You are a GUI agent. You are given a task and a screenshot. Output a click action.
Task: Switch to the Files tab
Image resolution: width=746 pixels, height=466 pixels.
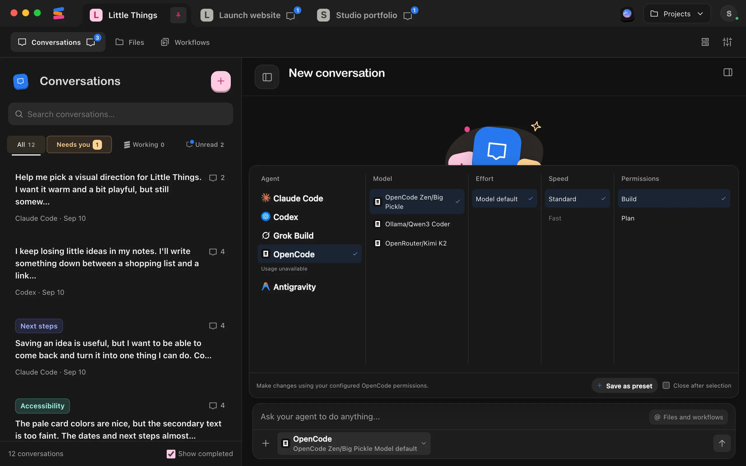[x=130, y=42]
